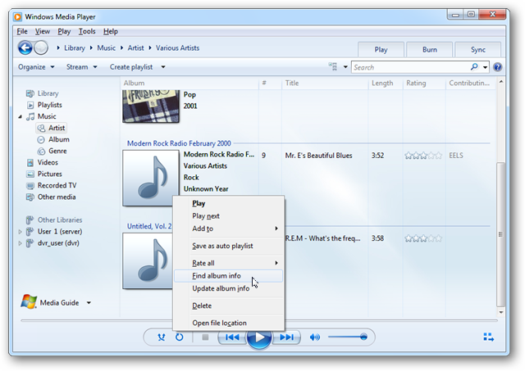Select Genre under Music
The width and height of the screenshot is (525, 371).
tap(57, 151)
